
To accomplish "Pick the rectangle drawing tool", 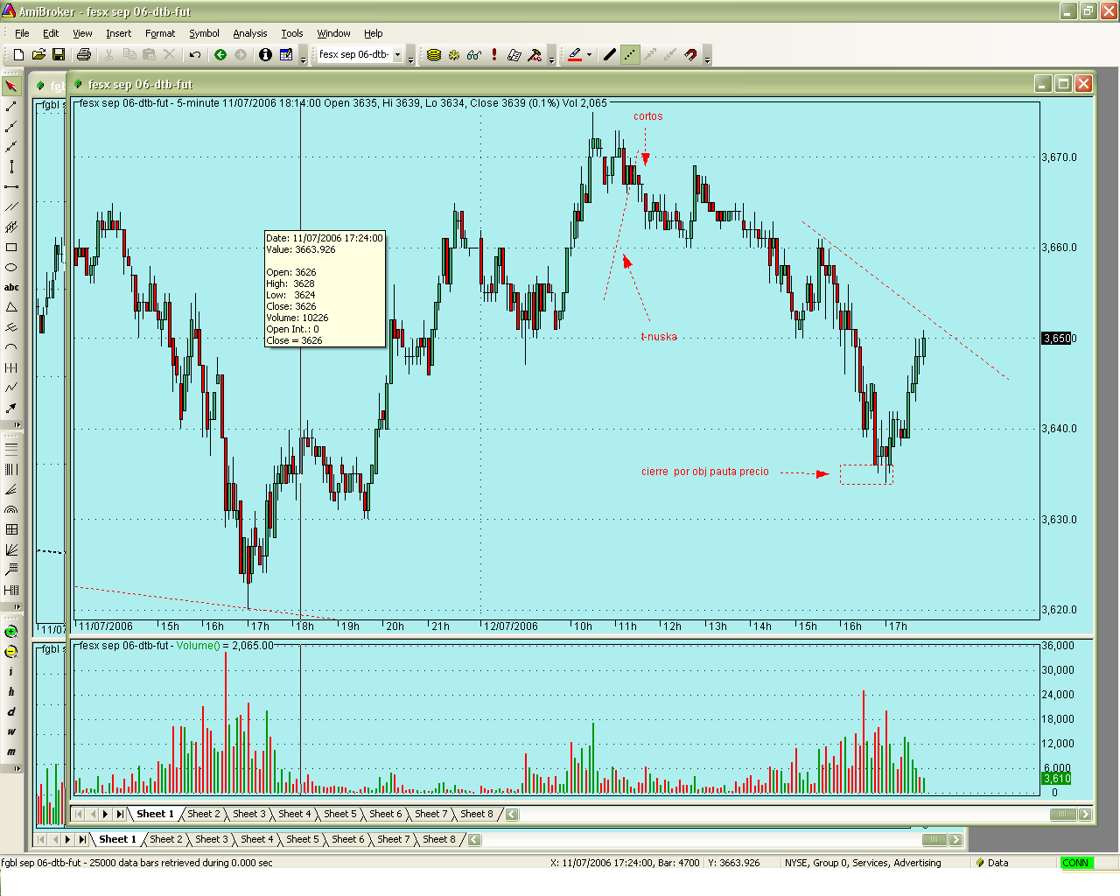I will pos(11,248).
